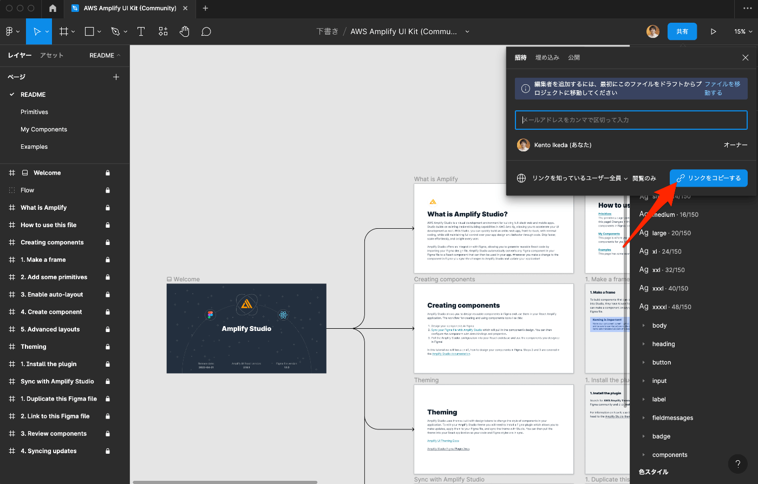
Task: Click the Welcome frame thumbnail on canvas
Action: pyautogui.click(x=246, y=328)
